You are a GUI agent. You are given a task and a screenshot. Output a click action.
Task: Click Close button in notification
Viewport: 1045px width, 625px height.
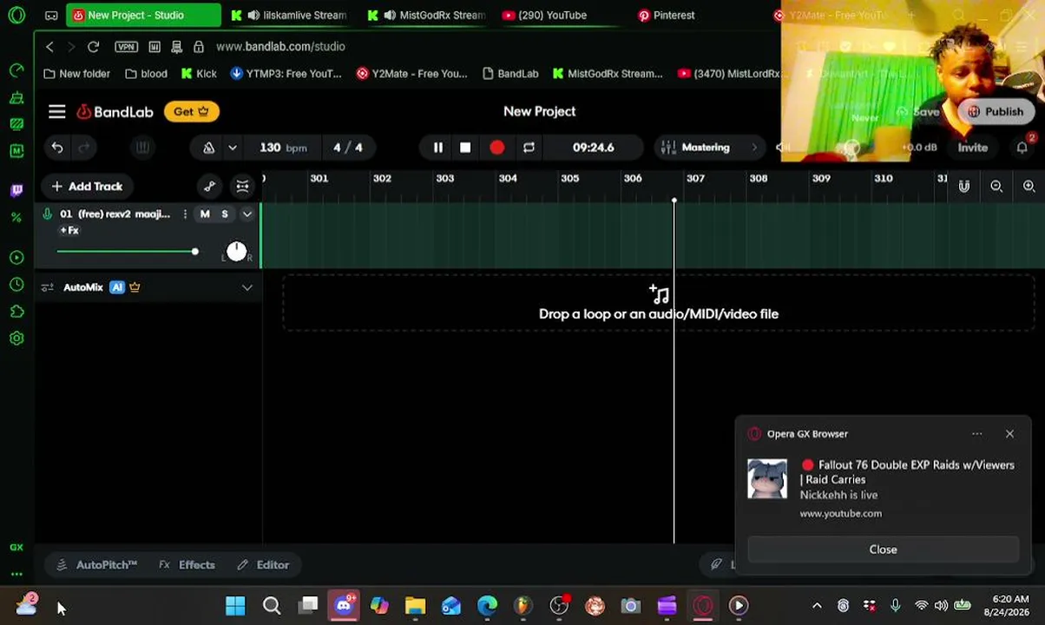coord(883,549)
